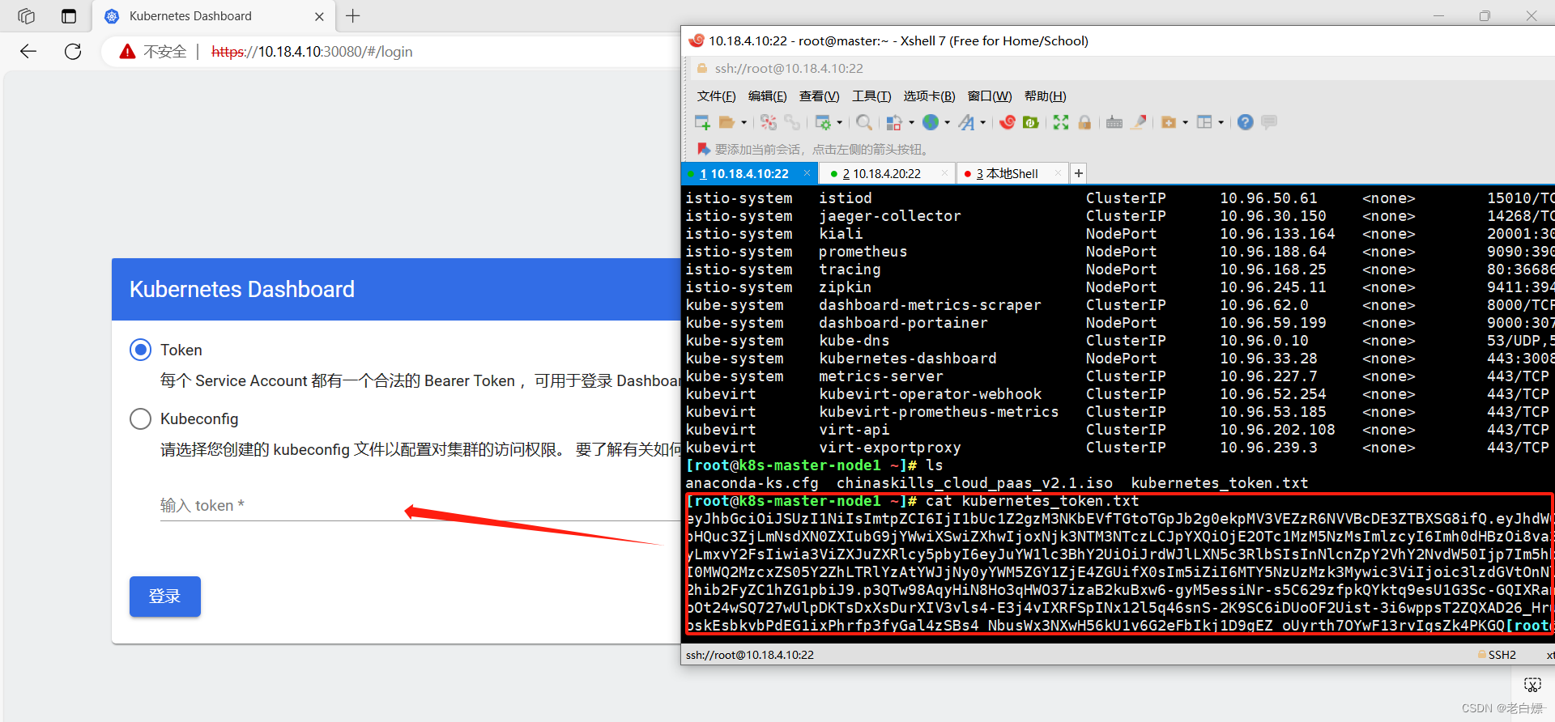Open the 查看(V) menu in Xshell
The image size is (1555, 722).
[x=820, y=96]
